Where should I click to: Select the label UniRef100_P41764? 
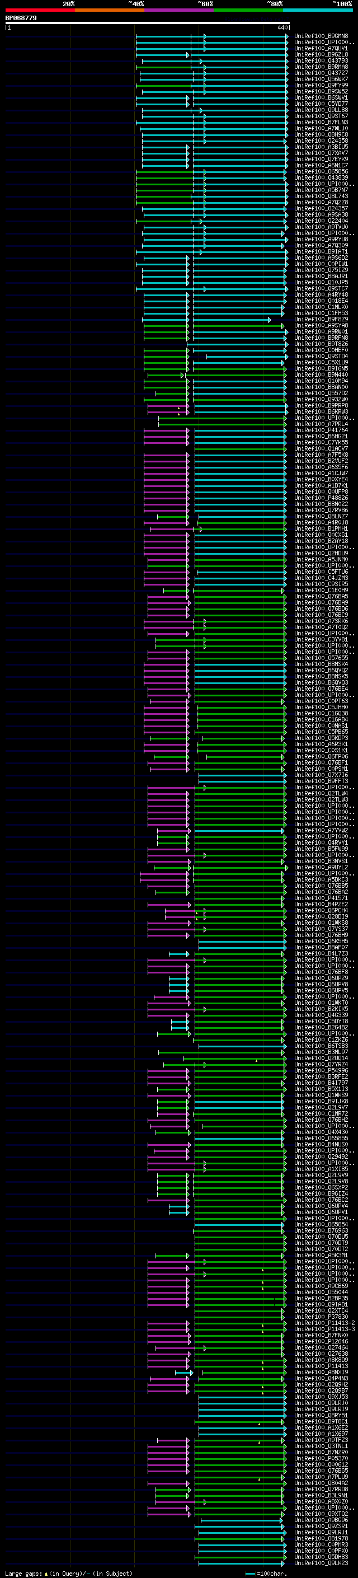tap(321, 430)
